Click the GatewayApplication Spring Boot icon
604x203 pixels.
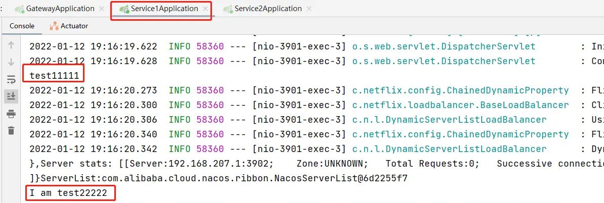pyautogui.click(x=20, y=9)
